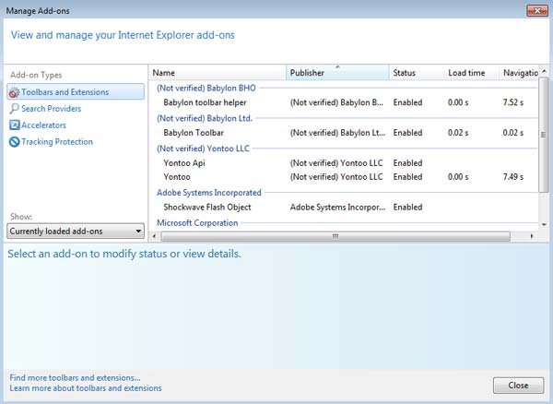
Task: Open Learn more about toolbars and extensions
Action: click(86, 388)
